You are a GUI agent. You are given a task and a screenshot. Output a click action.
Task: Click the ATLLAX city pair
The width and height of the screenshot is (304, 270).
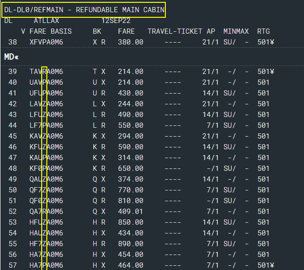(46, 21)
